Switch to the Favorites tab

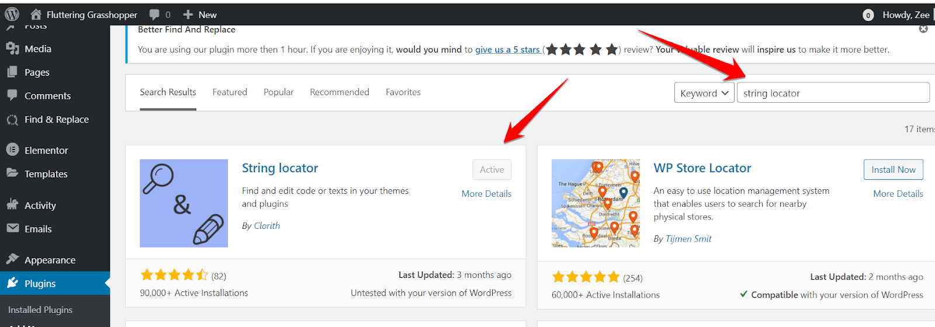point(403,92)
